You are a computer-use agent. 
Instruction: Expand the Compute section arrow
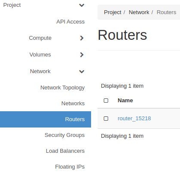(x=82, y=38)
